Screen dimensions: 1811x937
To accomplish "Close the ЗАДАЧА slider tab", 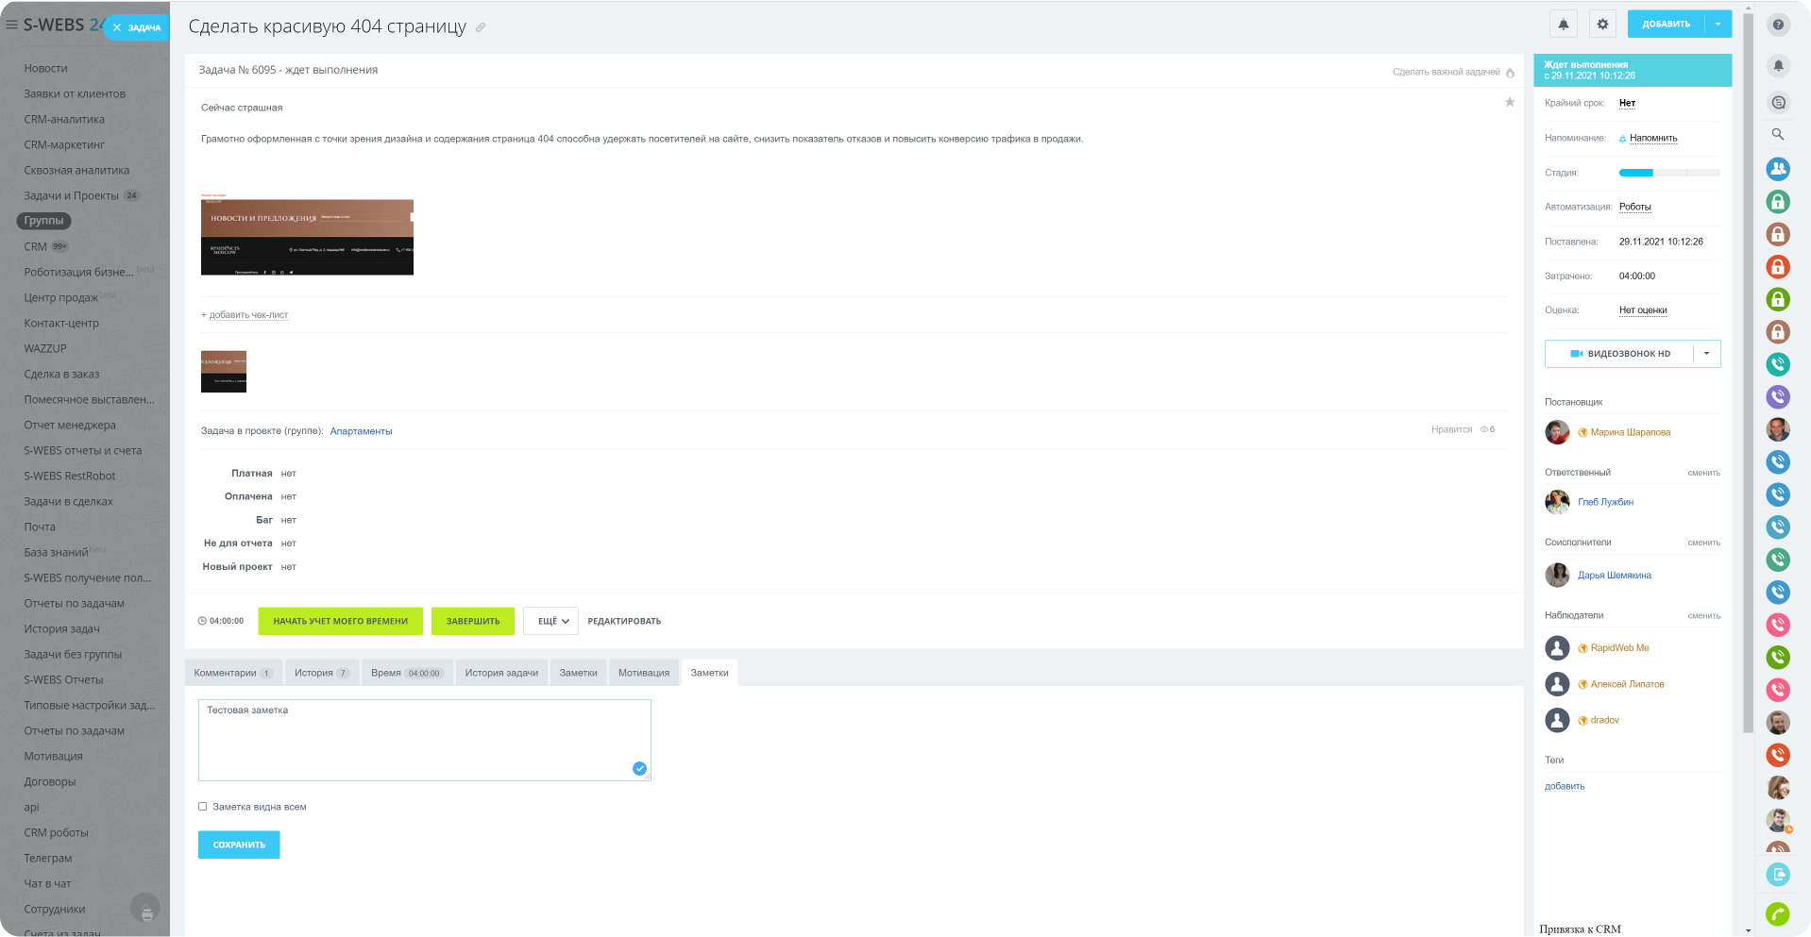I will [x=117, y=27].
